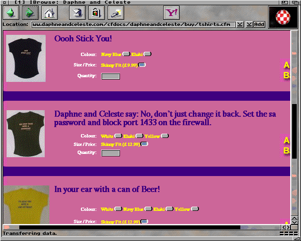The height and width of the screenshot is (241, 301).
Task: Click the horizontal scrollbar right arrow
Action: click(288, 227)
